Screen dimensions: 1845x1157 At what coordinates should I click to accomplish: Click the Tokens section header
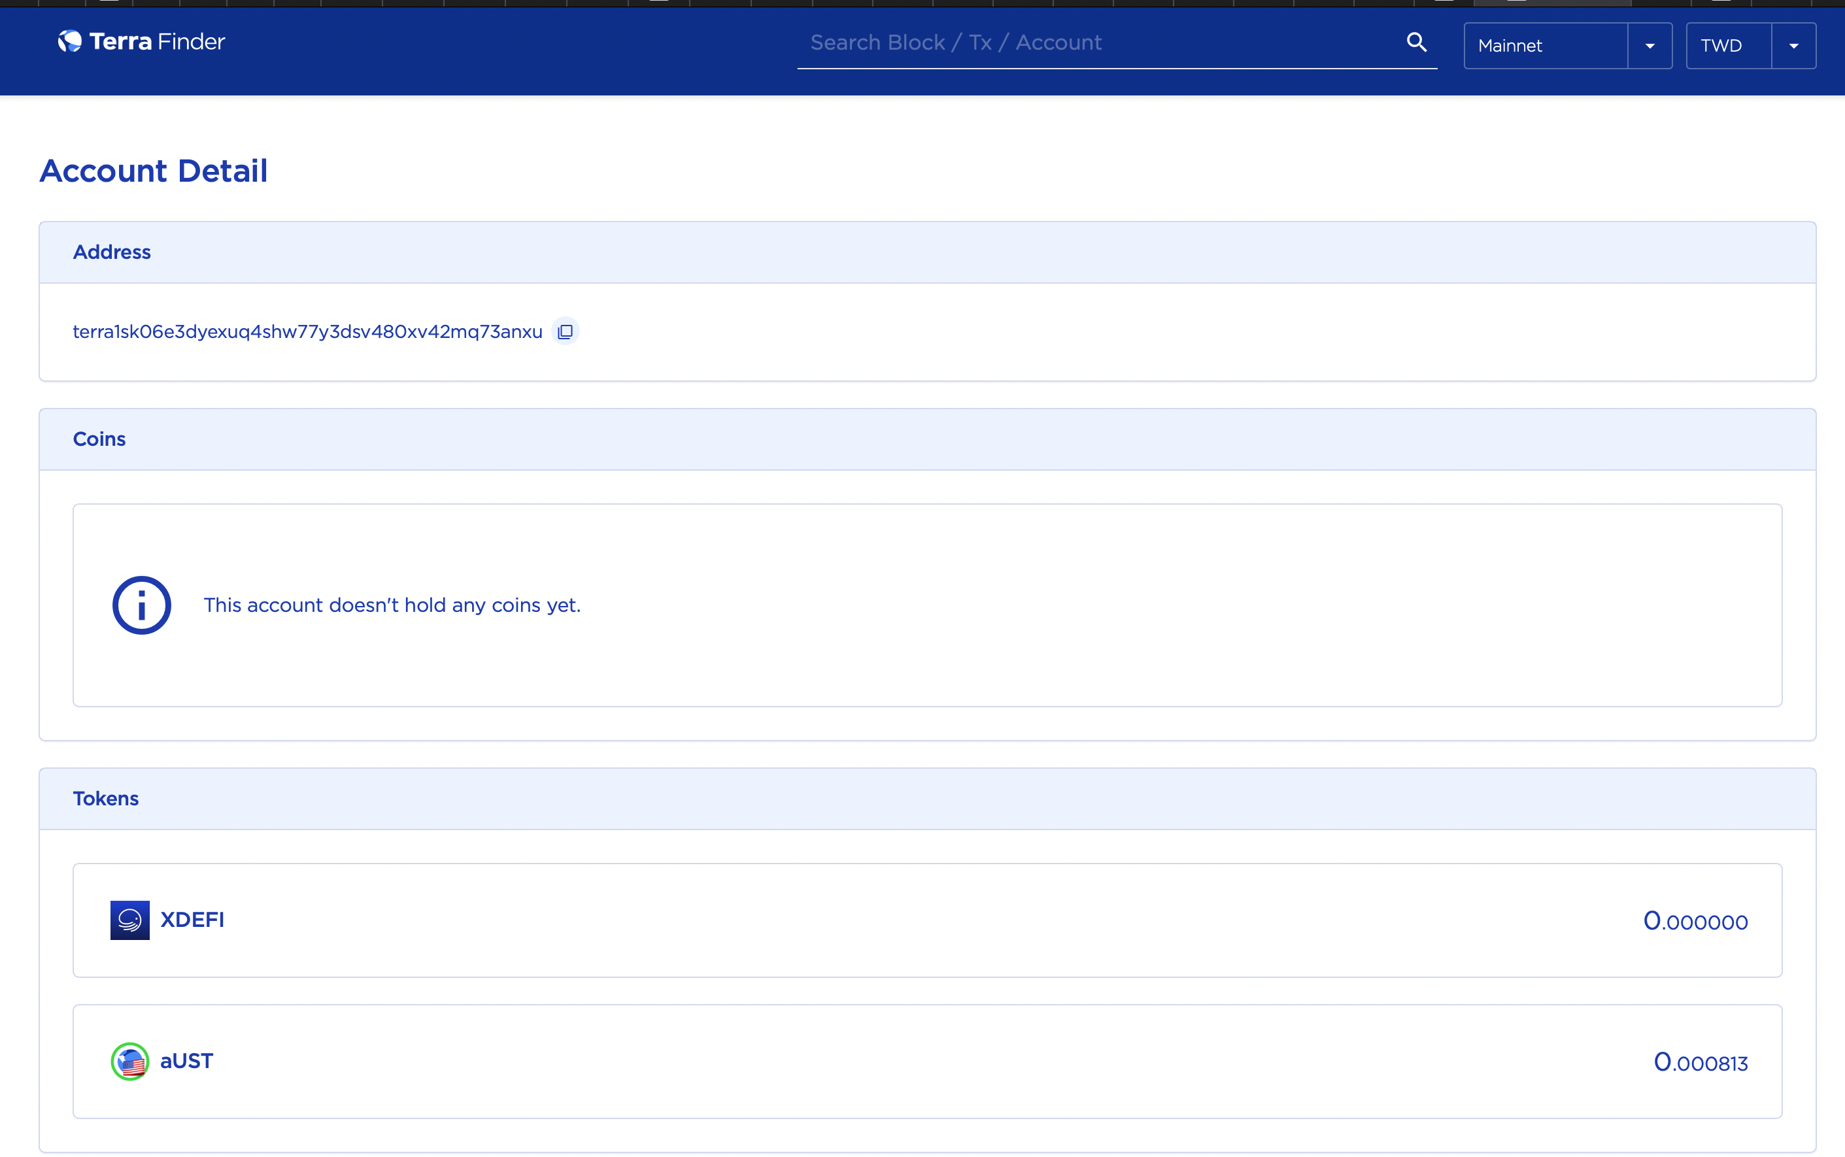928,799
